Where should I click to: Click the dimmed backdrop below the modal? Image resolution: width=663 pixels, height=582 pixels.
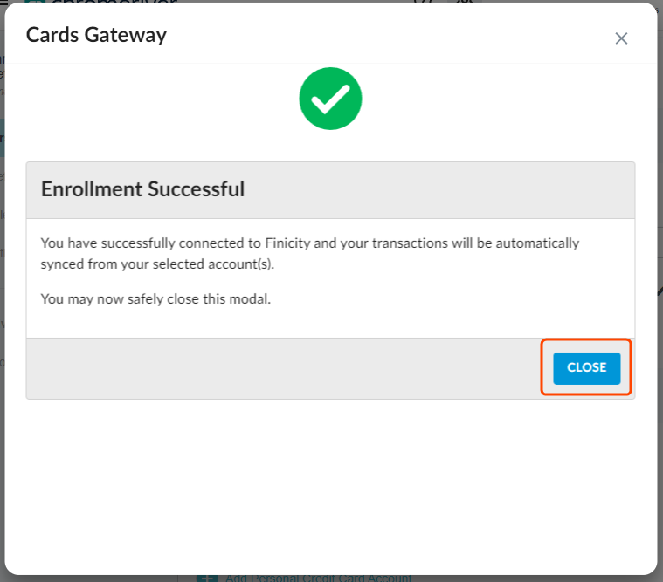pos(524,578)
